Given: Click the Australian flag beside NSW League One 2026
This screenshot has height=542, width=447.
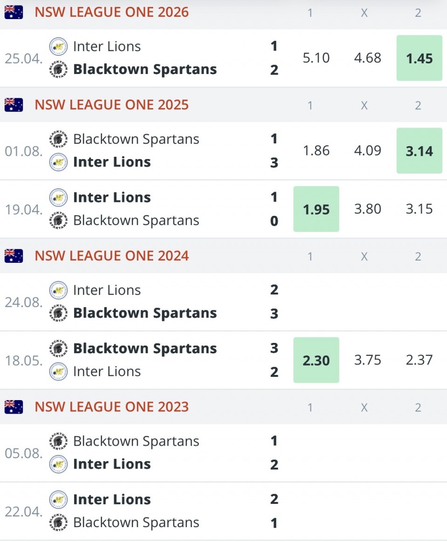Looking at the screenshot, I should [x=14, y=13].
